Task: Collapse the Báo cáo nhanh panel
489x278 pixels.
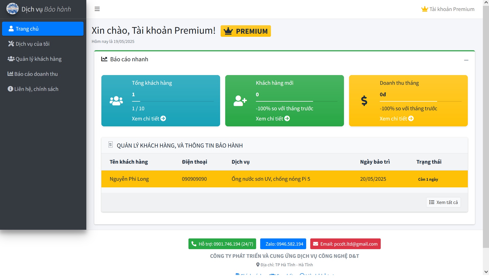Action: click(x=466, y=60)
